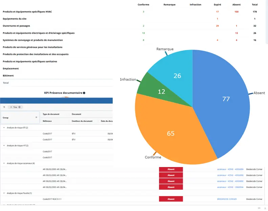
Task: Collapse the Analyse de risque BT group
Action: point(4,128)
